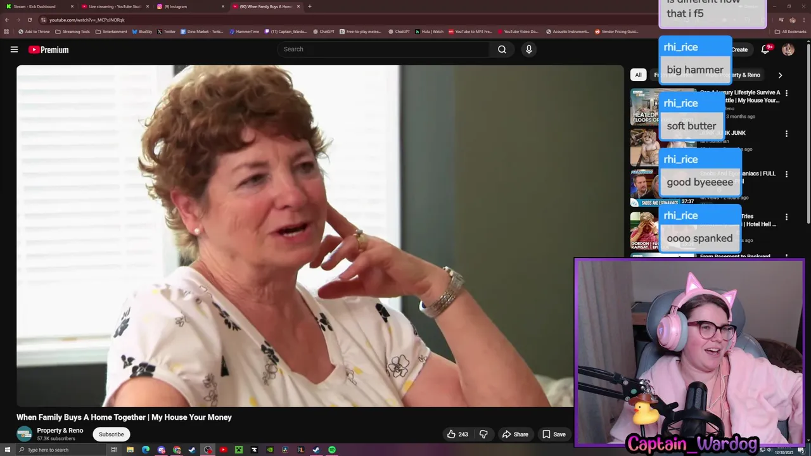
Task: Open options for JUNK JUNK video
Action: (x=786, y=134)
